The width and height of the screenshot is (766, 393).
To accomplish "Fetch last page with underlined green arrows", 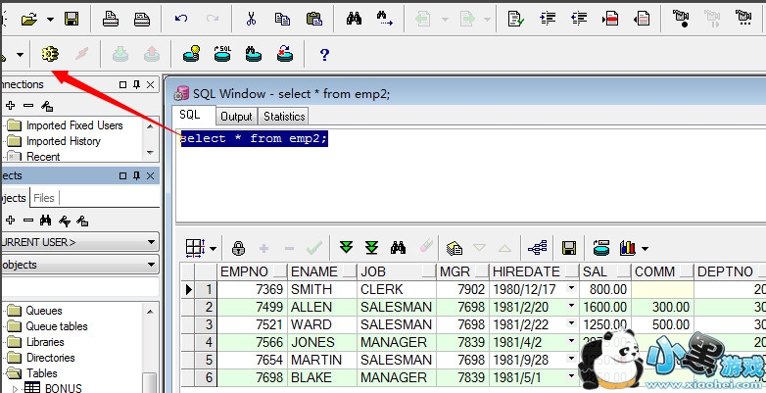I will [372, 248].
